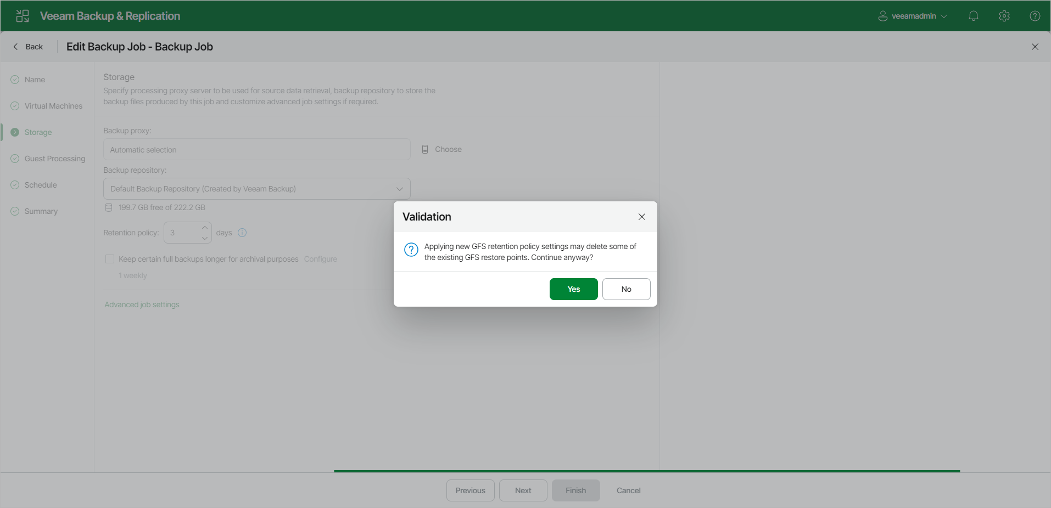Image resolution: width=1051 pixels, height=508 pixels.
Task: Click Choose next to backup proxy
Action: (442, 149)
